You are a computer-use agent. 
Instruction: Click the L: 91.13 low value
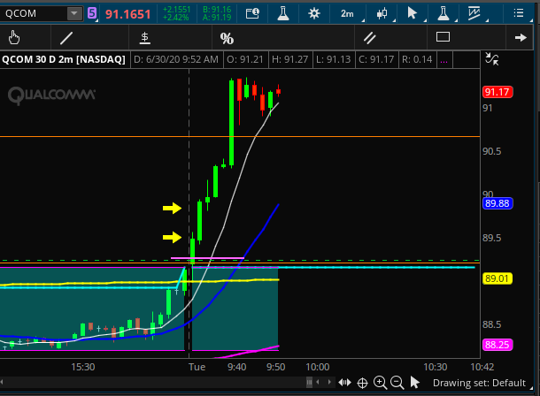[334, 60]
